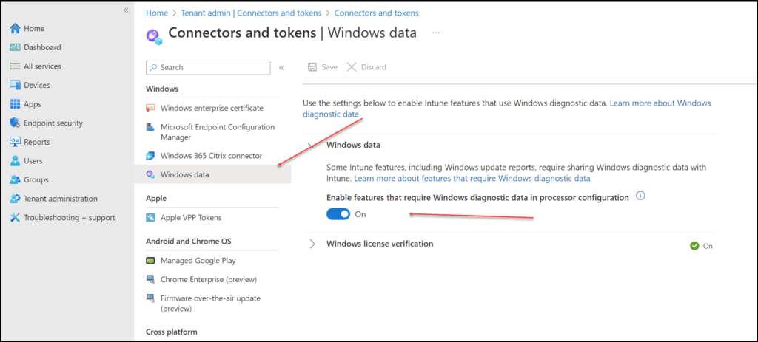Collapse the connectors menu pane chevron
Image resolution: width=758 pixels, height=342 pixels.
(281, 68)
